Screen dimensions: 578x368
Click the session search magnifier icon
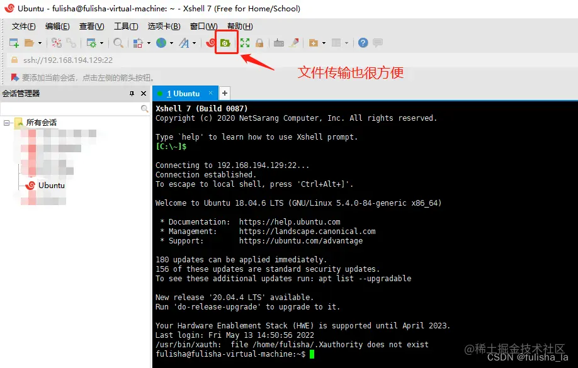click(145, 109)
